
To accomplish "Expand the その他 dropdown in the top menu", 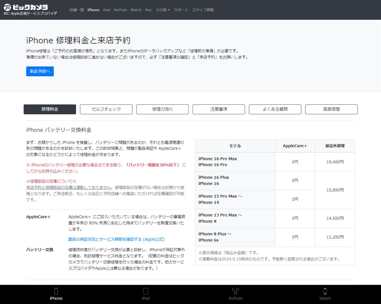I will pyautogui.click(x=163, y=10).
